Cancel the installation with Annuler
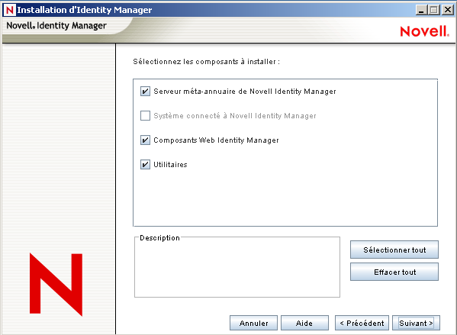Image resolution: width=457 pixels, height=335 pixels. pyautogui.click(x=253, y=323)
